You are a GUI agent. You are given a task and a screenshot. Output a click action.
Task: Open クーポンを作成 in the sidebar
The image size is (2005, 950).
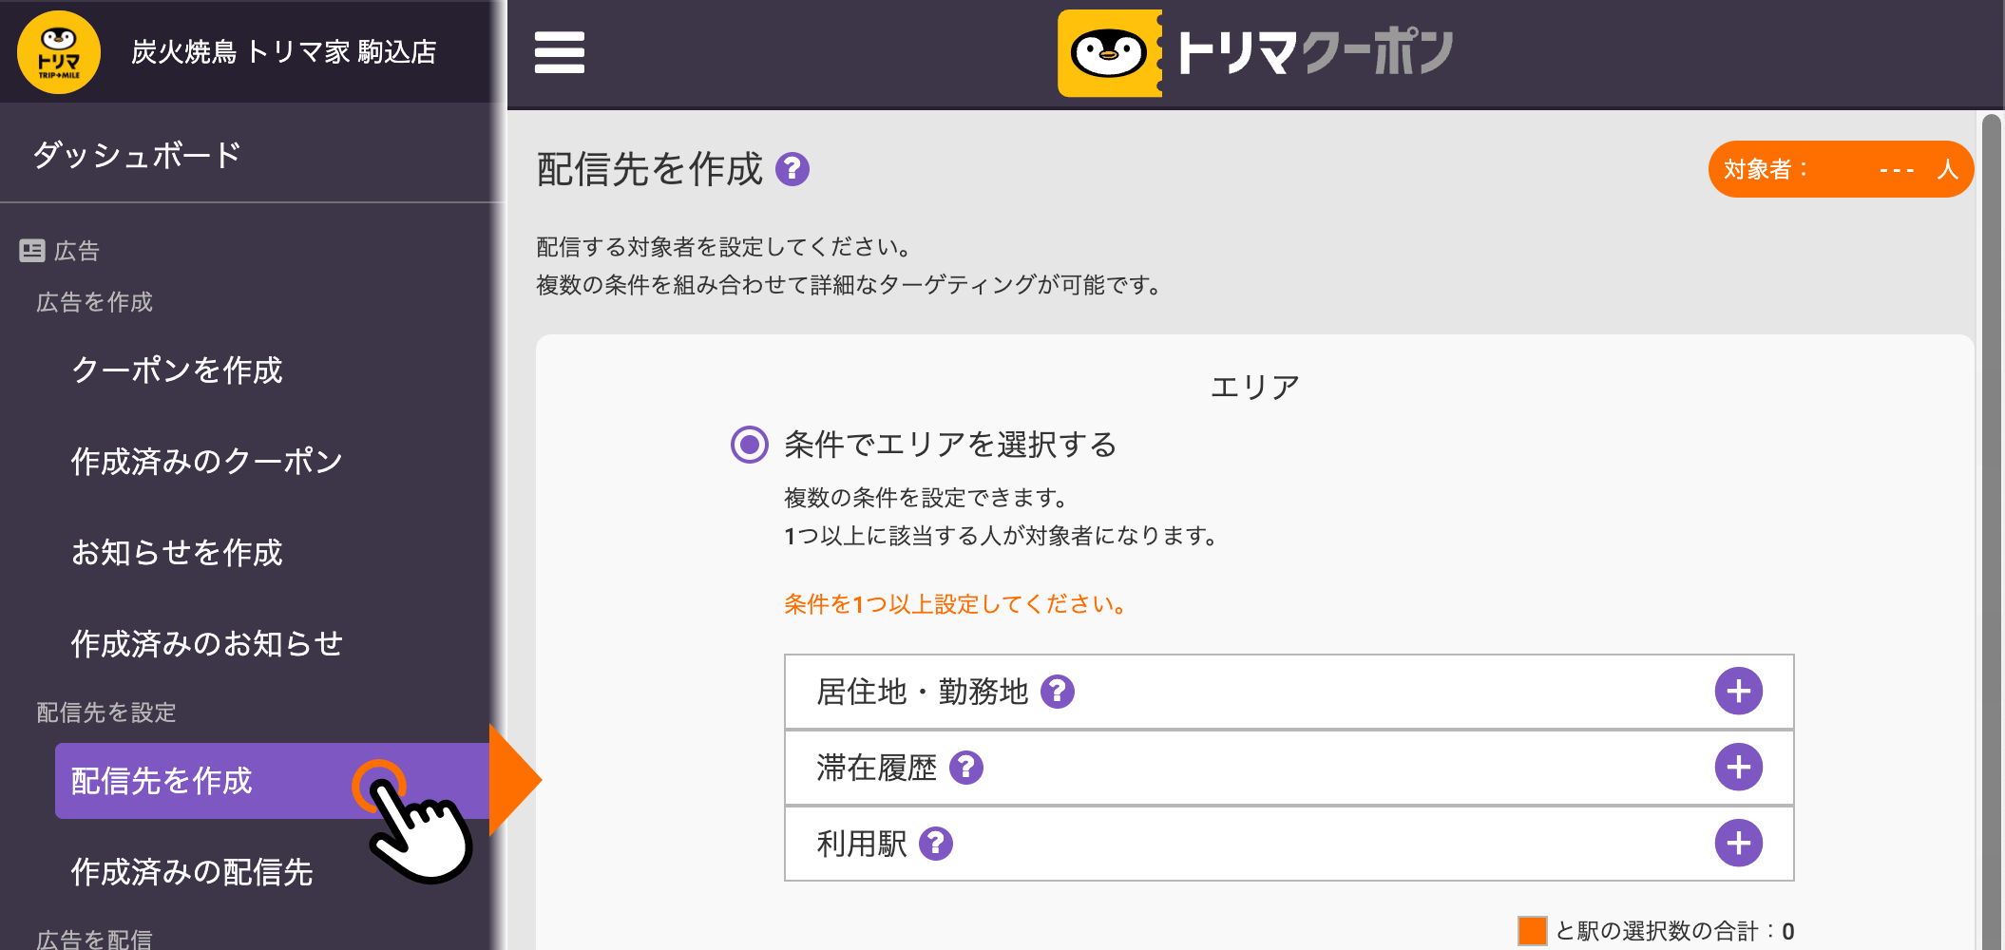click(177, 370)
